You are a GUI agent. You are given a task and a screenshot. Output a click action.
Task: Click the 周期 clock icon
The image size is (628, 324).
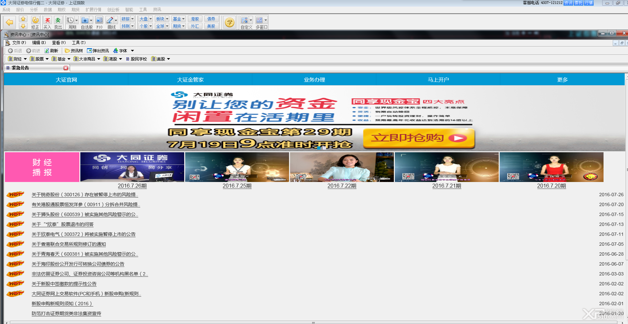coord(70,20)
